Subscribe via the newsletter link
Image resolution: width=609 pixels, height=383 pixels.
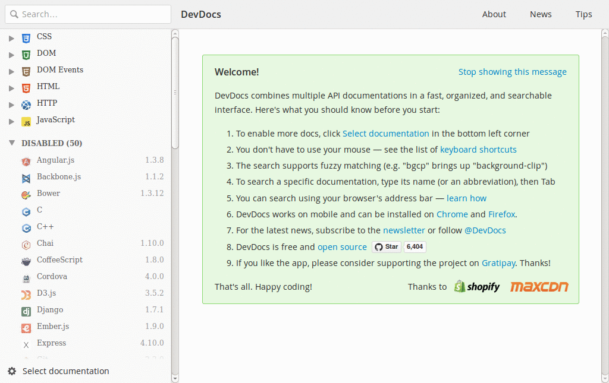404,230
